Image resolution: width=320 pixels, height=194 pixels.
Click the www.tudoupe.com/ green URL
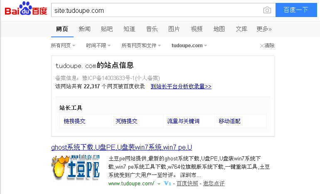tap(131, 184)
